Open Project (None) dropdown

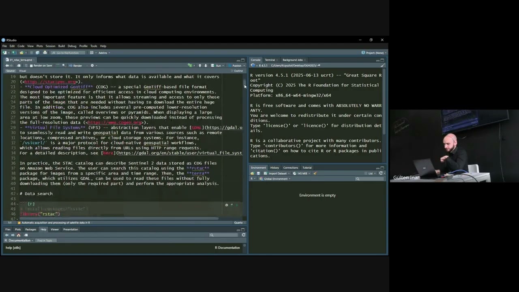click(374, 53)
